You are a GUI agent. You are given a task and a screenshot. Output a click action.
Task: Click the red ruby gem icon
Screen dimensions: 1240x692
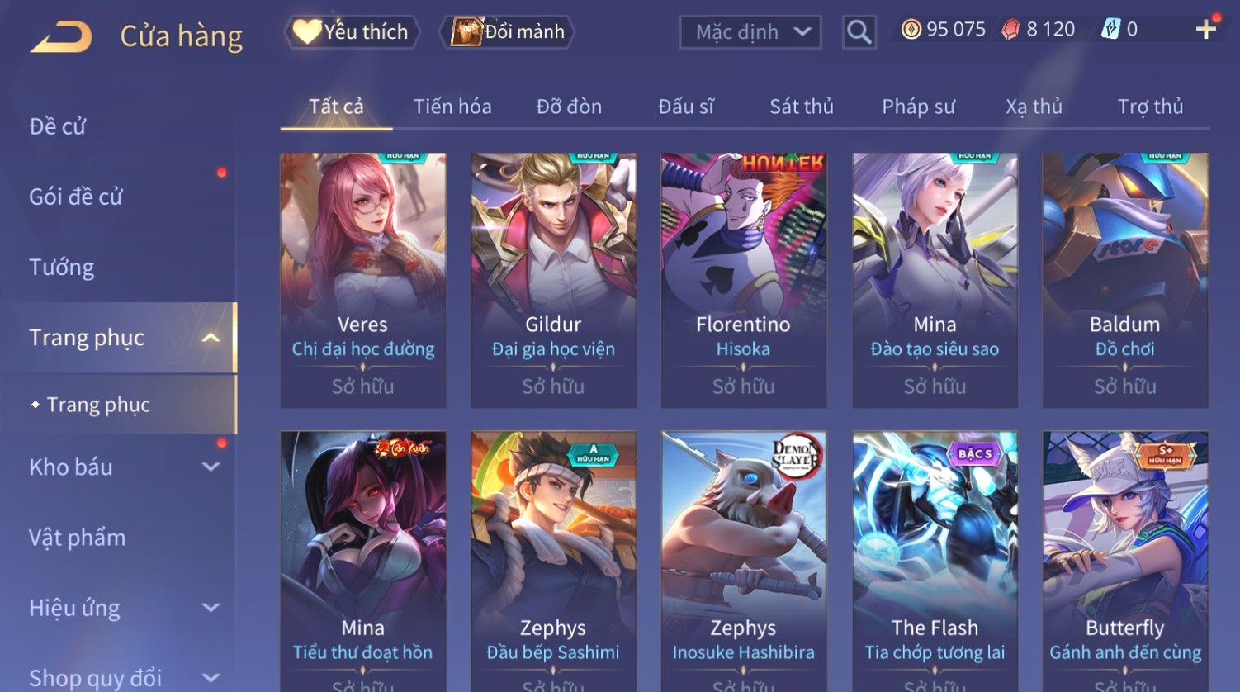(x=1010, y=30)
